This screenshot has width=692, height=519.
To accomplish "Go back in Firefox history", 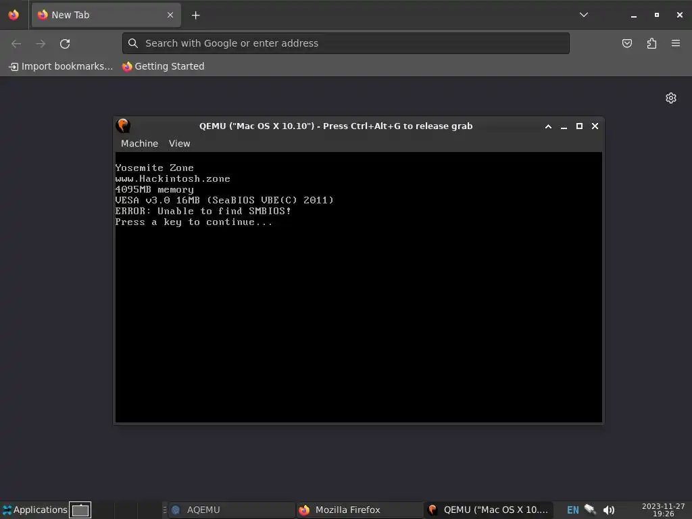I will 16,44.
